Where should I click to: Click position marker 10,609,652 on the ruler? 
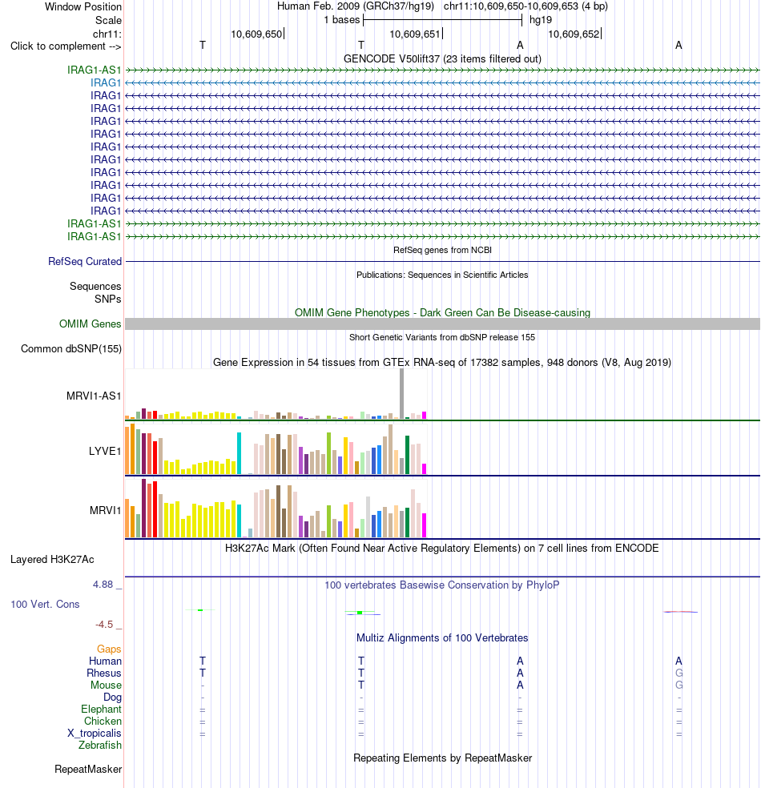[574, 34]
